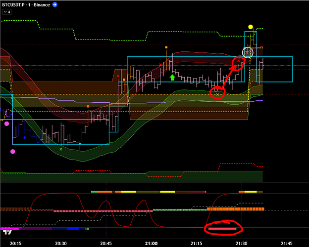Click the 21:45 label on the time axis

(286, 243)
